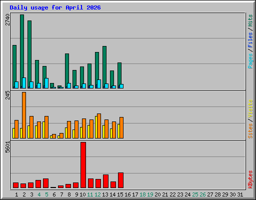This screenshot has width=256, height=200.
Task: Click day label 28 on the x-axis
Action: click(x=217, y=194)
